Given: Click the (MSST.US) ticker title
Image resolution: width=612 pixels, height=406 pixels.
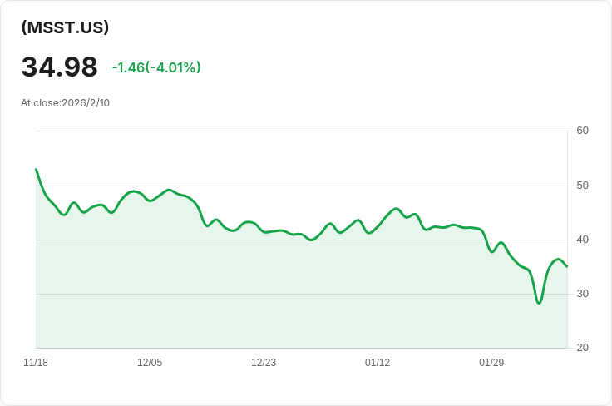Looking at the screenshot, I should click(x=65, y=27).
